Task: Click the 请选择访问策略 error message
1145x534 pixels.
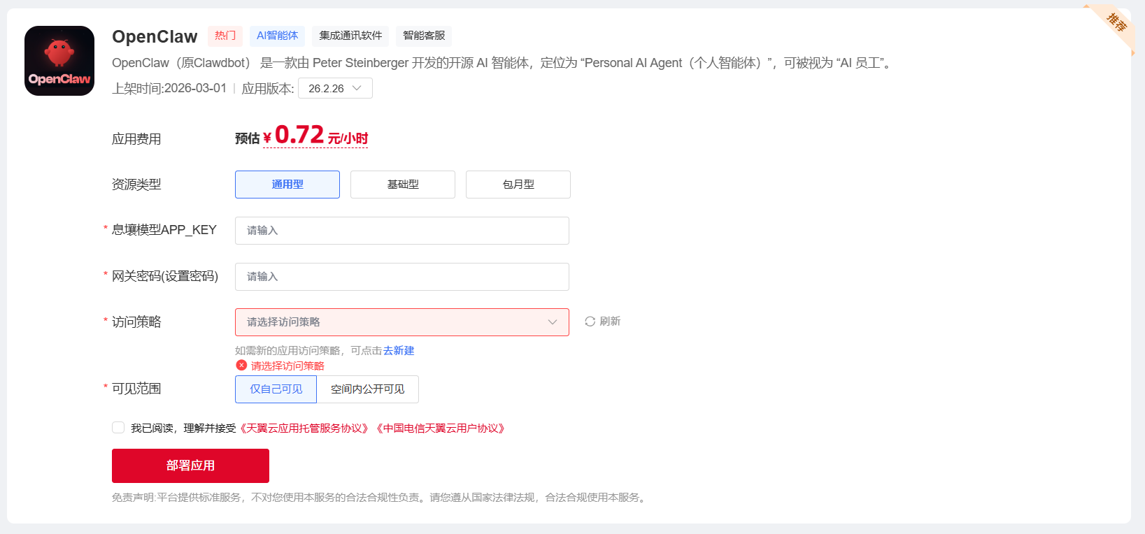Action: click(x=287, y=366)
